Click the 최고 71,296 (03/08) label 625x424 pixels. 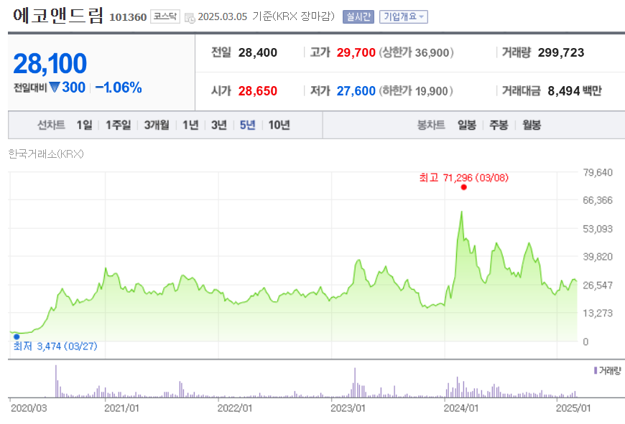pyautogui.click(x=464, y=177)
